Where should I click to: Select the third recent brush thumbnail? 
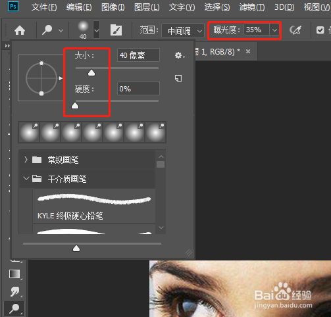pyautogui.click(x=71, y=132)
